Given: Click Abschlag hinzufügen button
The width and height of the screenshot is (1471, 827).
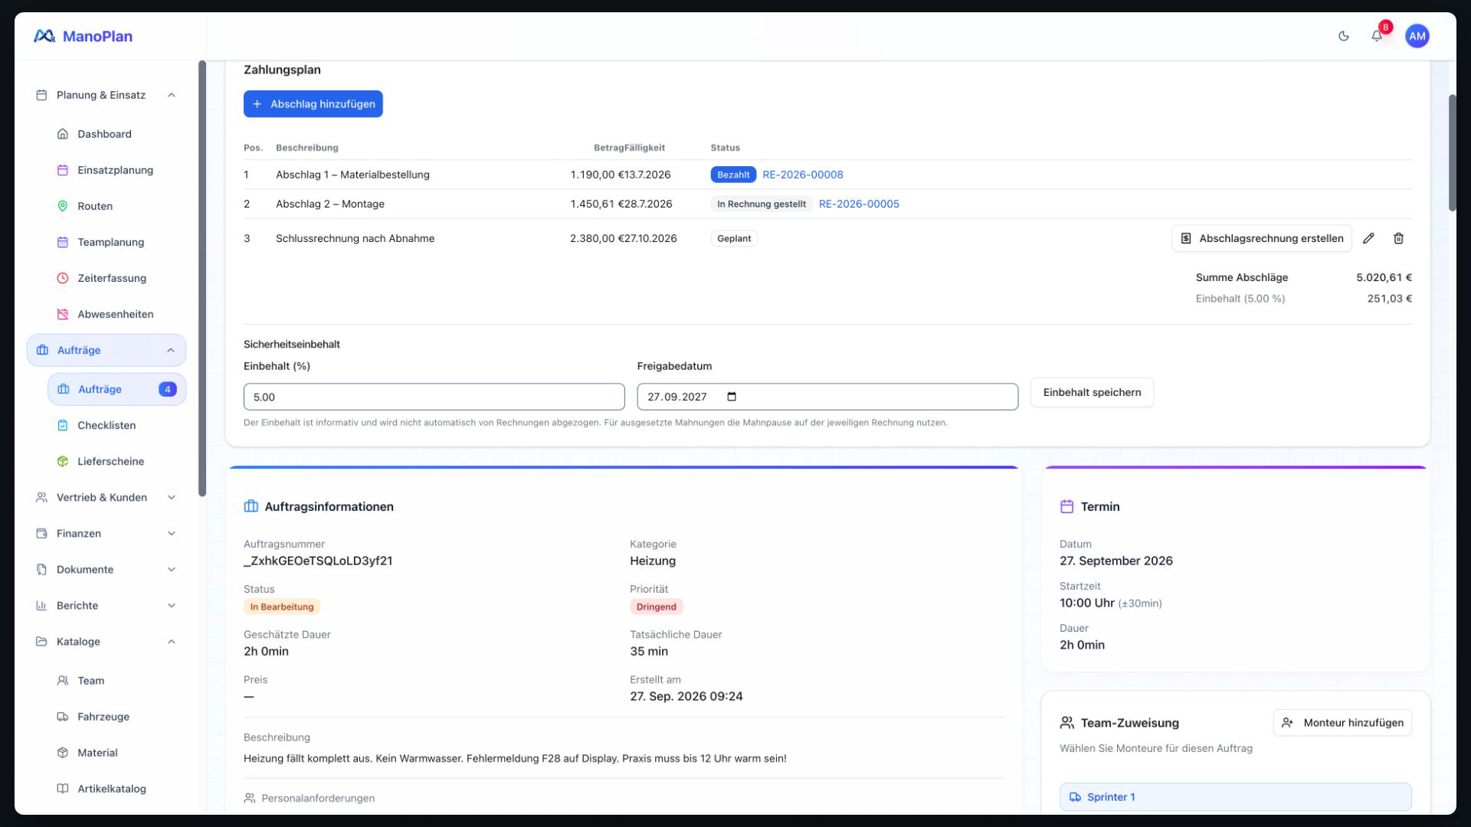Looking at the screenshot, I should coord(313,103).
